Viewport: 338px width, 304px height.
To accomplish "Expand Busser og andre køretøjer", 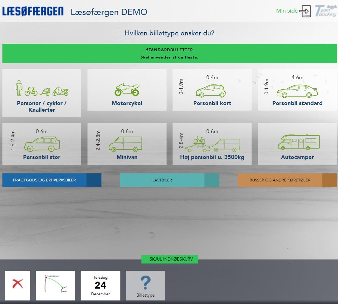I will pos(287,180).
